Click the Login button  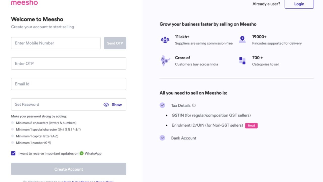299,4
